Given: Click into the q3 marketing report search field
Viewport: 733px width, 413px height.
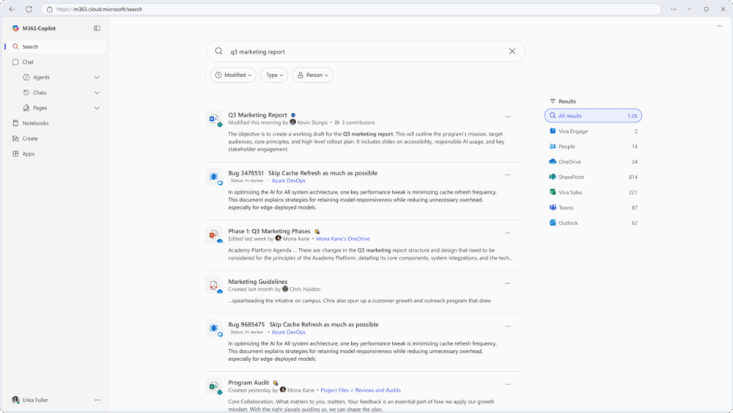Looking at the screenshot, I should (x=364, y=51).
